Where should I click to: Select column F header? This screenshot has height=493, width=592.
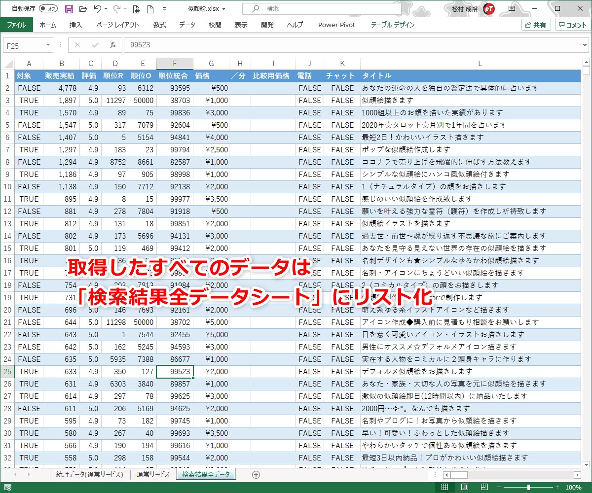[x=175, y=63]
